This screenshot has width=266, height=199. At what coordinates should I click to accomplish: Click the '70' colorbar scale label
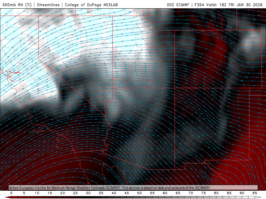click(x=191, y=193)
